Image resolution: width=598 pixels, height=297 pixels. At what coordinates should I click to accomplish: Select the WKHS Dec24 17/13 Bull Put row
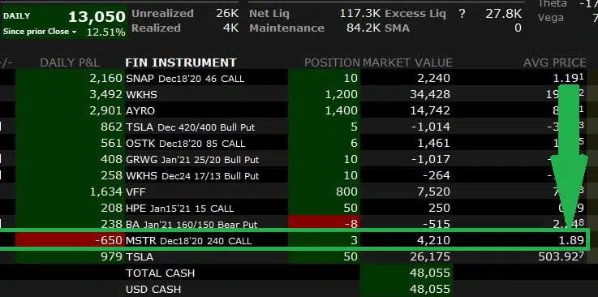tap(299, 175)
